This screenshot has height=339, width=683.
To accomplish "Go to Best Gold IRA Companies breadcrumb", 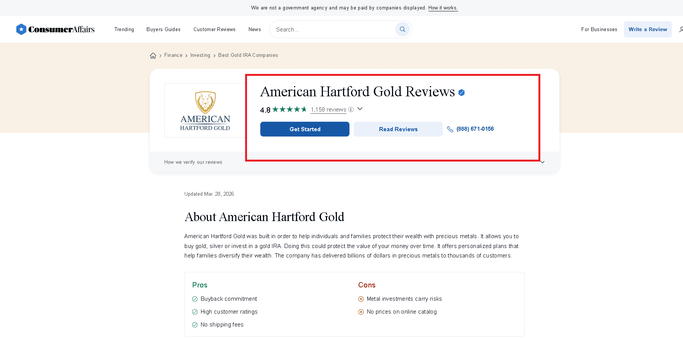I will [x=248, y=55].
